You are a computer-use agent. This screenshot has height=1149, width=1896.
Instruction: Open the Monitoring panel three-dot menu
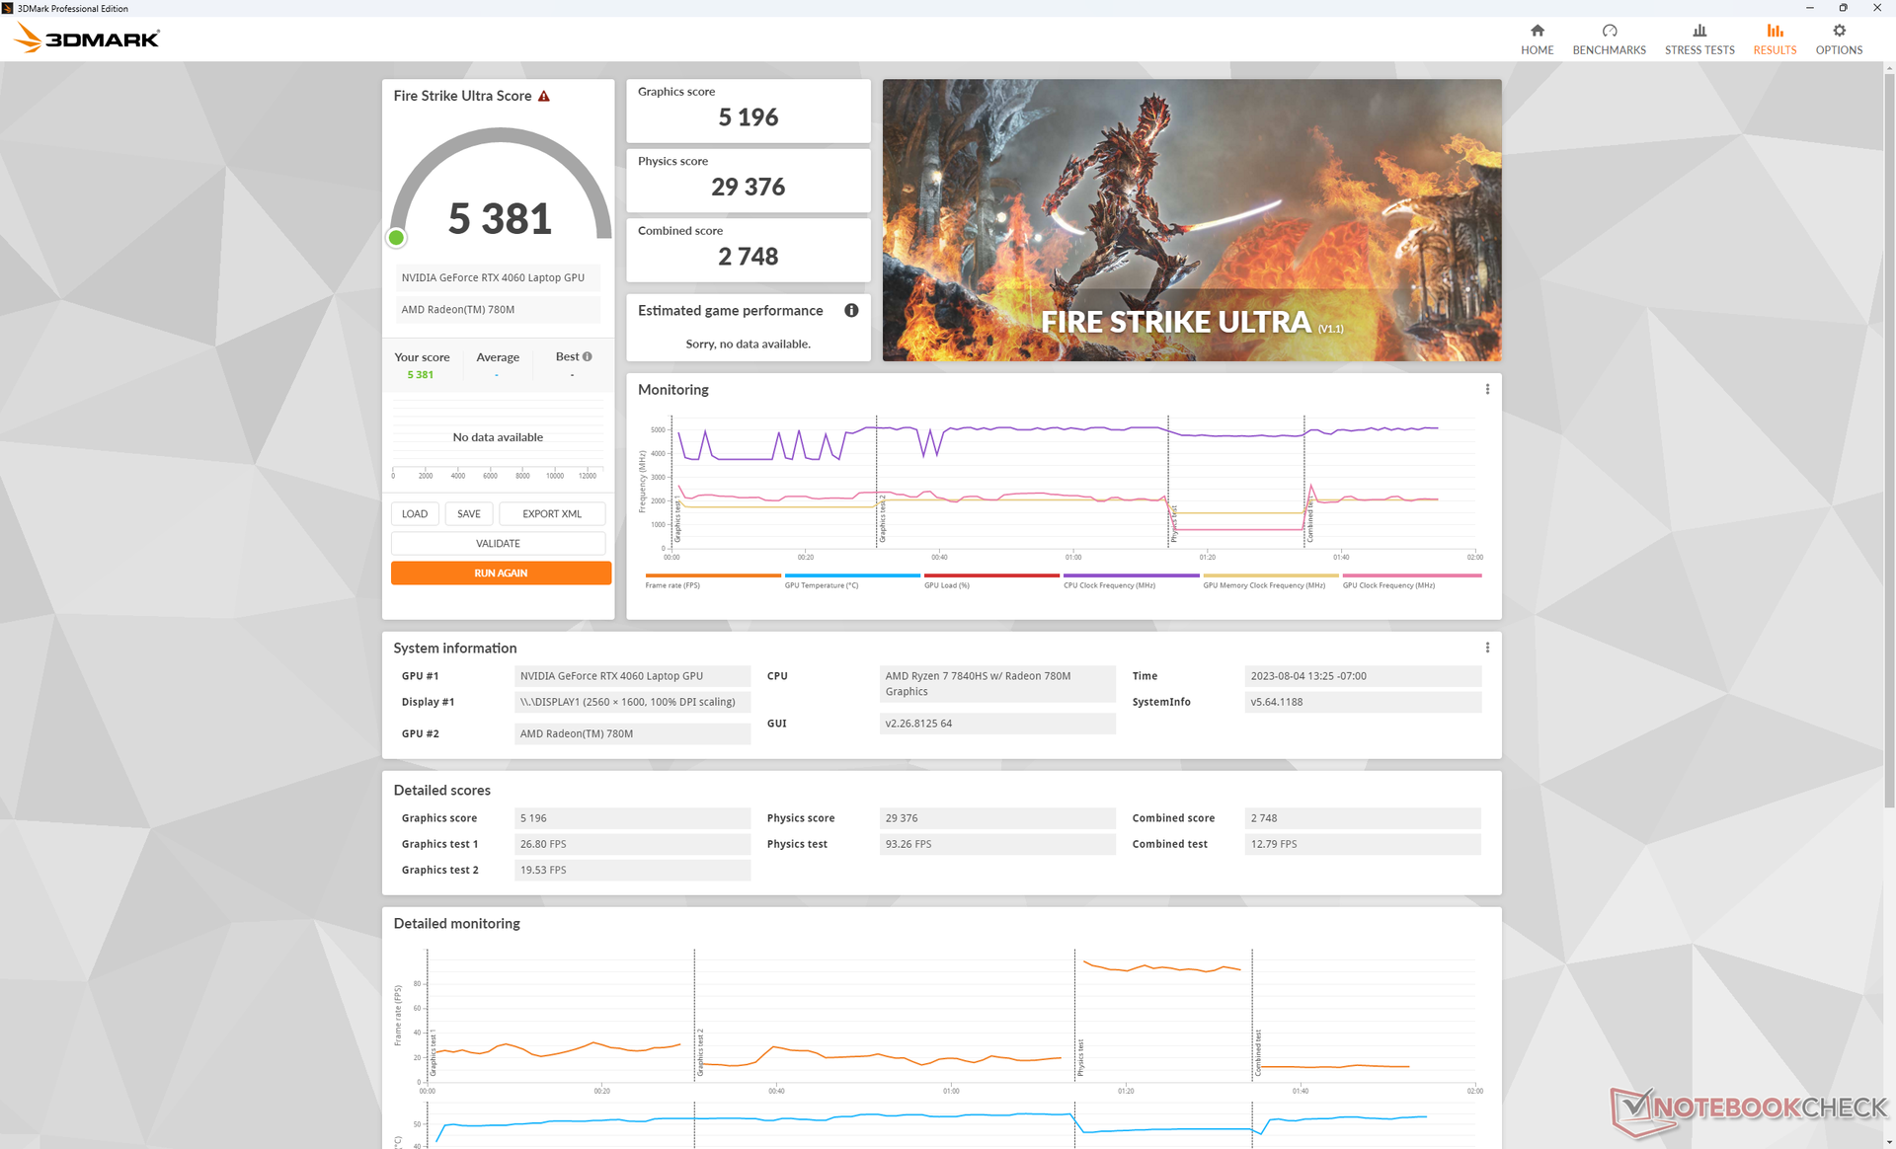pyautogui.click(x=1487, y=389)
